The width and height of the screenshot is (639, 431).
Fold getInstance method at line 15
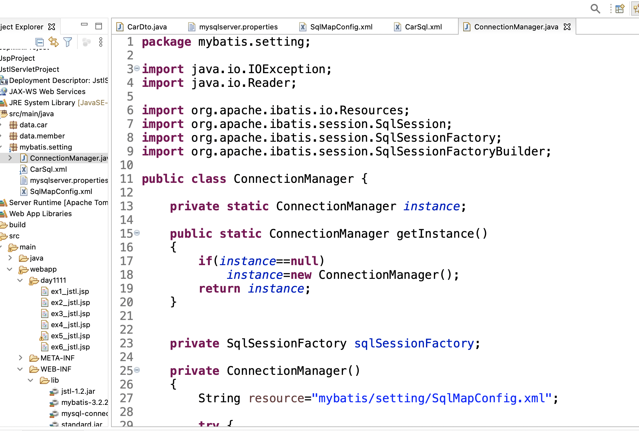pos(137,233)
